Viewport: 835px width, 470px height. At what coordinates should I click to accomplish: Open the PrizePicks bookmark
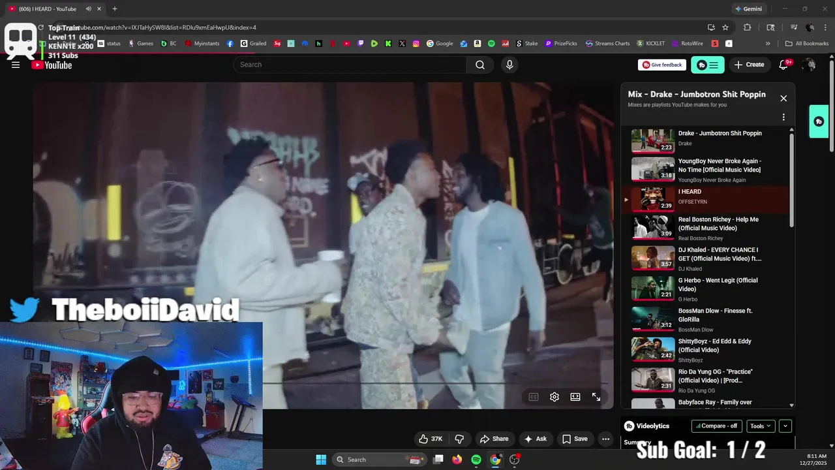(x=561, y=44)
